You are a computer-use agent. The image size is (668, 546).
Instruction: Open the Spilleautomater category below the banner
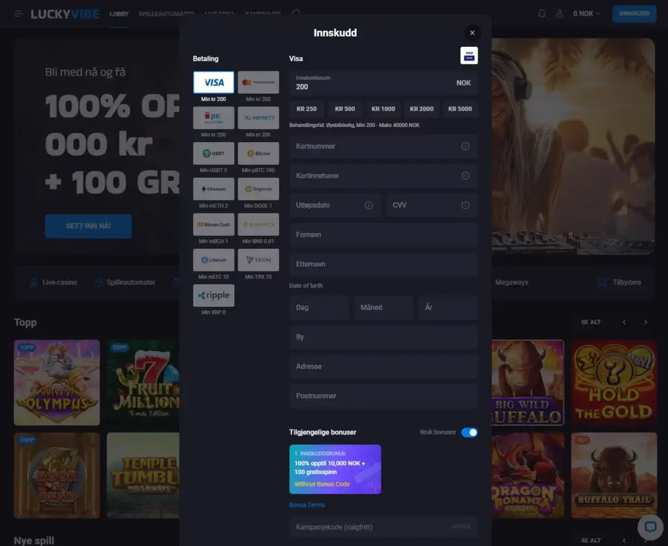125,282
